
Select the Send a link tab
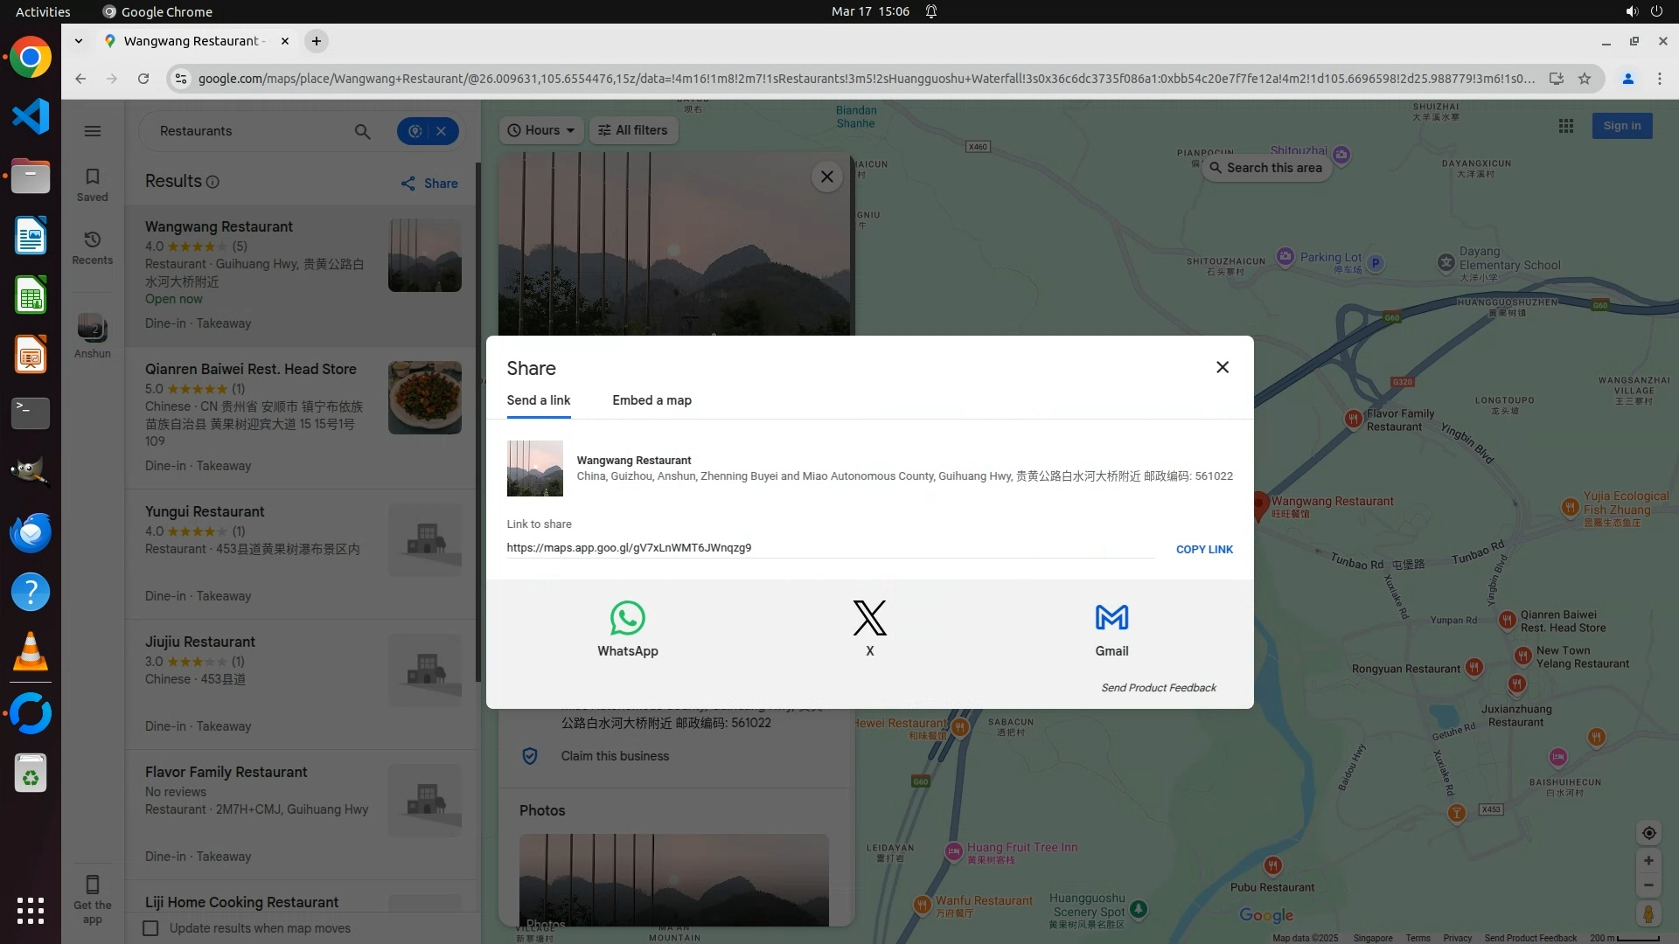tap(538, 400)
